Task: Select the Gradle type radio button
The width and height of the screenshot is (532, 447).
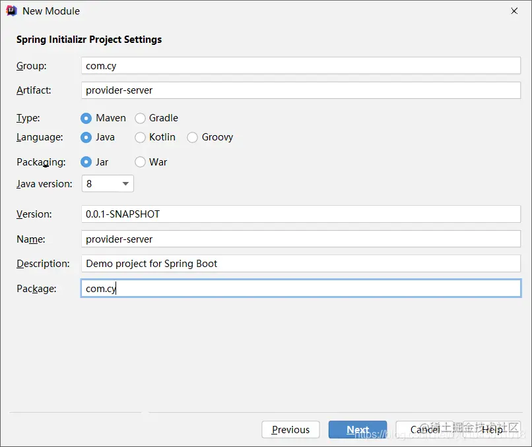Action: 140,118
